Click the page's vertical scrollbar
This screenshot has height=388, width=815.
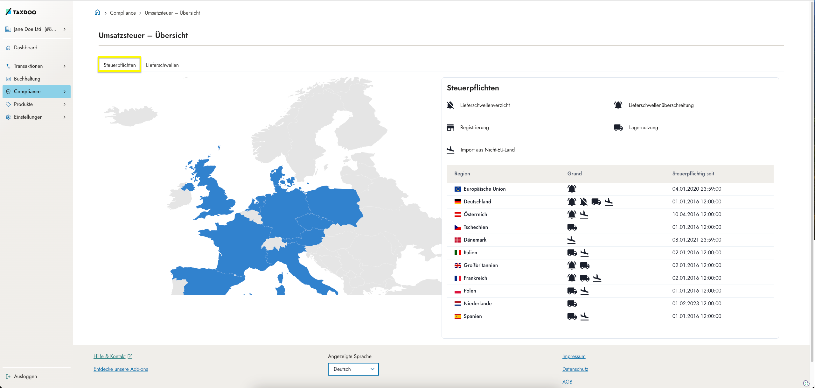(x=812, y=181)
